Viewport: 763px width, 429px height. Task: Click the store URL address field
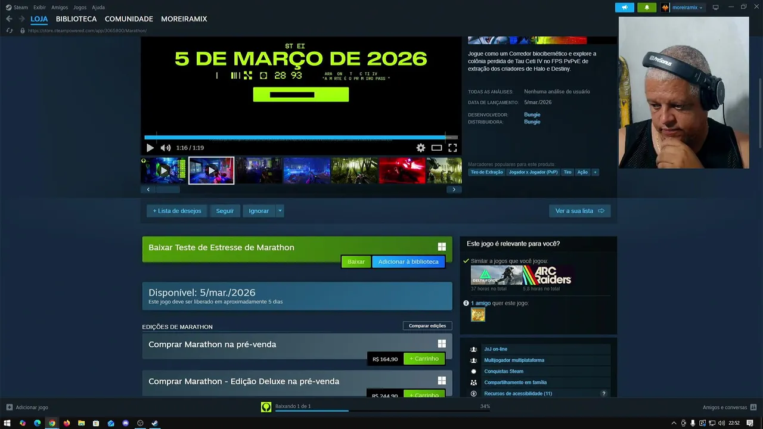coord(87,30)
